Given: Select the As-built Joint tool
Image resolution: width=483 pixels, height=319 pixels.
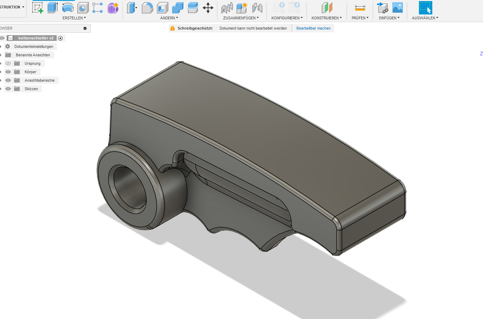Looking at the screenshot, I should 257,7.
